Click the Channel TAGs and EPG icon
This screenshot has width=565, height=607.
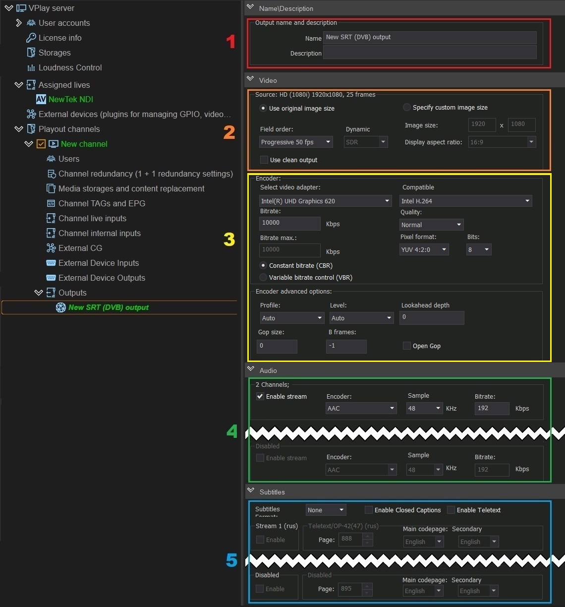click(51, 203)
